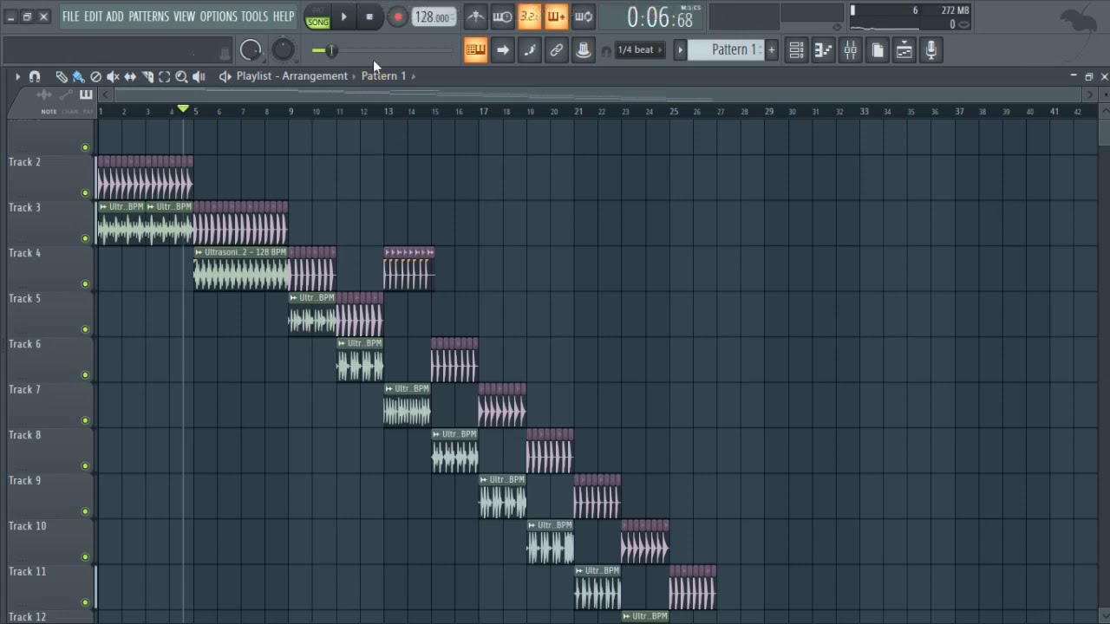Image resolution: width=1110 pixels, height=624 pixels.
Task: Start playback with the play button
Action: point(344,16)
